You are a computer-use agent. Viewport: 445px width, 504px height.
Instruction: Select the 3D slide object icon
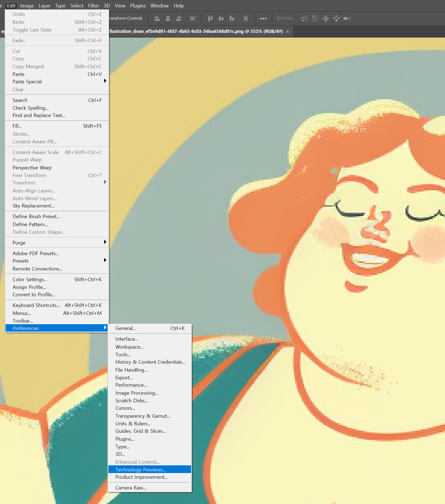tap(336, 18)
